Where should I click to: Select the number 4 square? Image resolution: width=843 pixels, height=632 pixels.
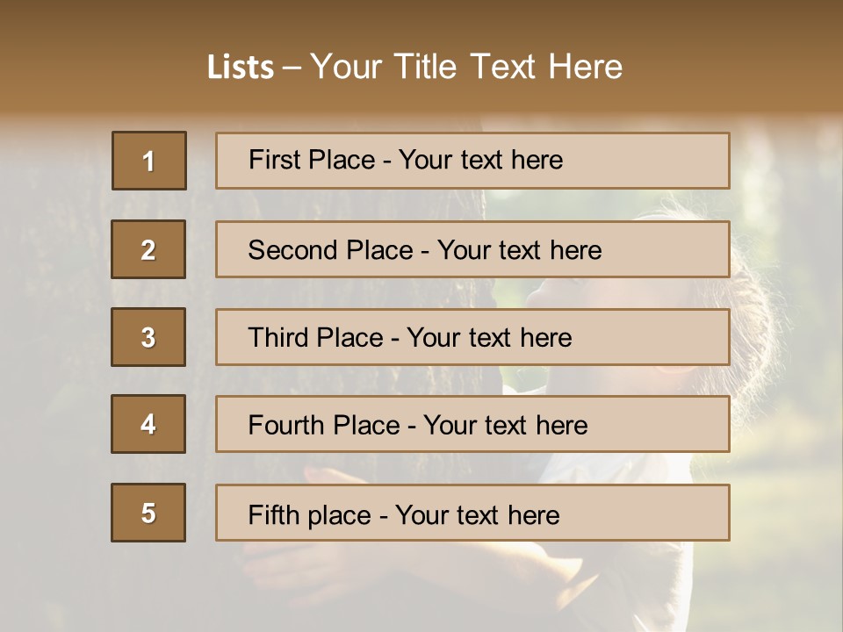coord(148,424)
